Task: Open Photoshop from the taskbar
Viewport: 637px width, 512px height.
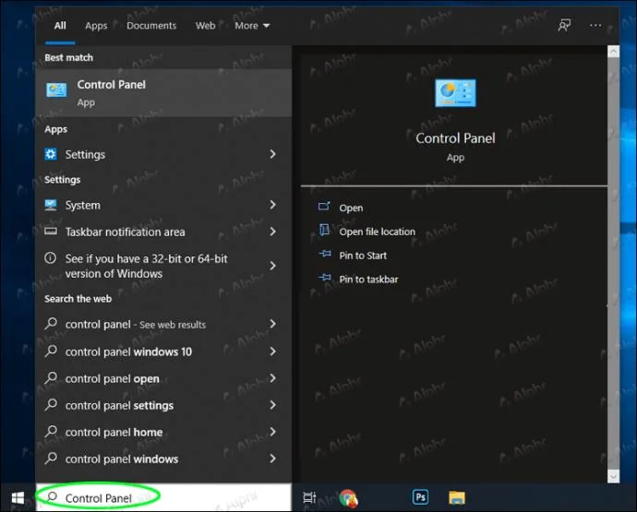Action: click(x=420, y=497)
